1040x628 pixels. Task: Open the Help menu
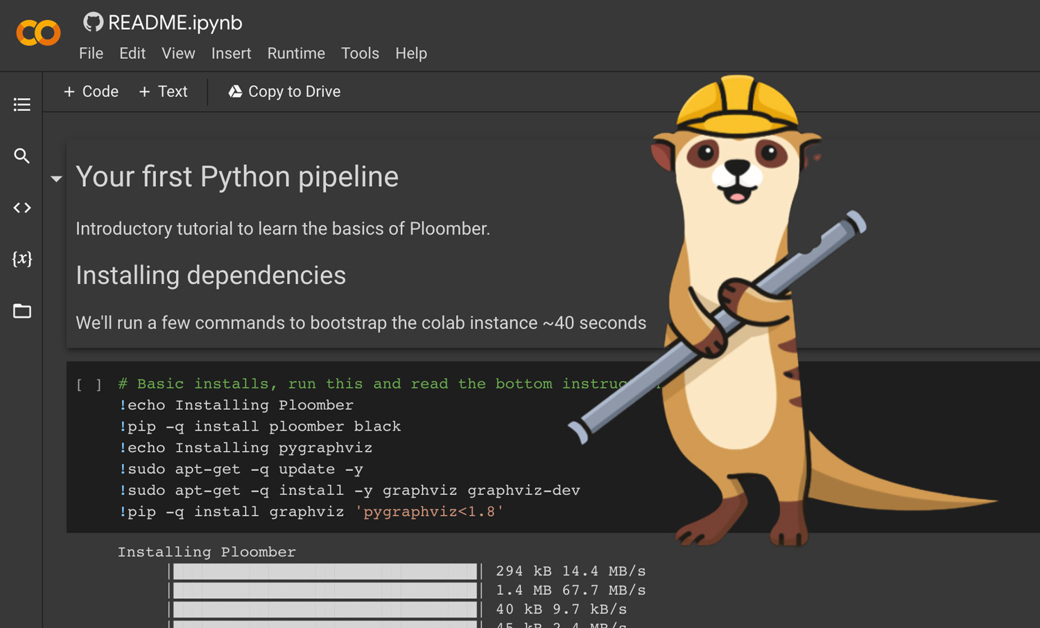(411, 53)
